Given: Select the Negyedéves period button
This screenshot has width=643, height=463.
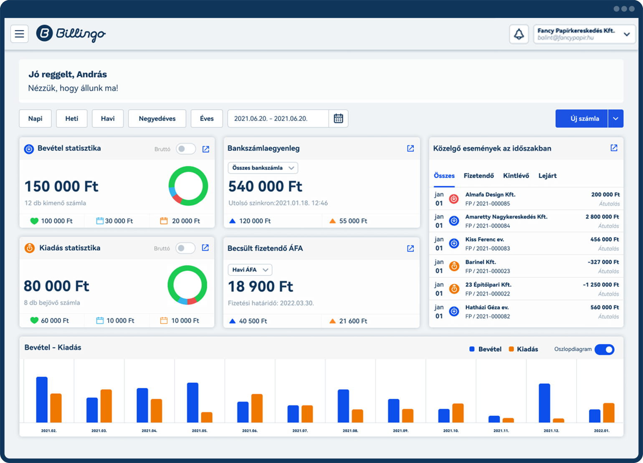Looking at the screenshot, I should point(157,118).
